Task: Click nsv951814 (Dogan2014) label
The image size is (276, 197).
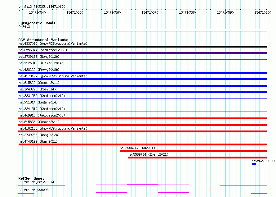Action: coord(38,102)
